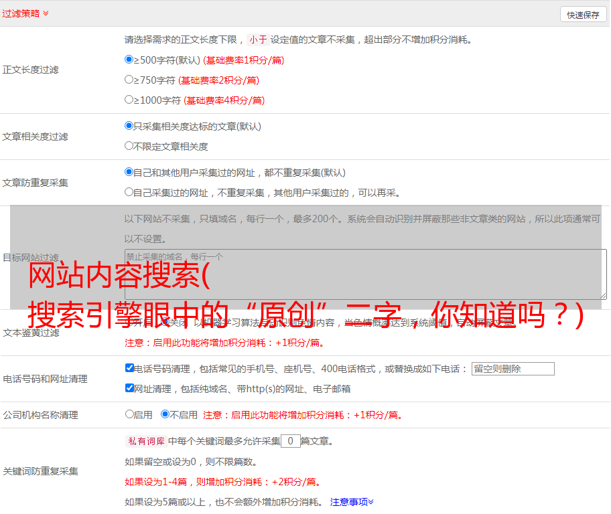Image resolution: width=611 pixels, height=514 pixels.
Task: Click the red 基础费率1积分/篇 note
Action: tap(244, 60)
